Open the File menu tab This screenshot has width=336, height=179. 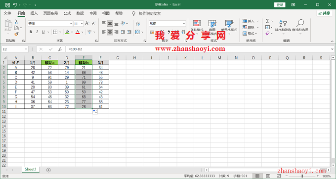click(7, 13)
